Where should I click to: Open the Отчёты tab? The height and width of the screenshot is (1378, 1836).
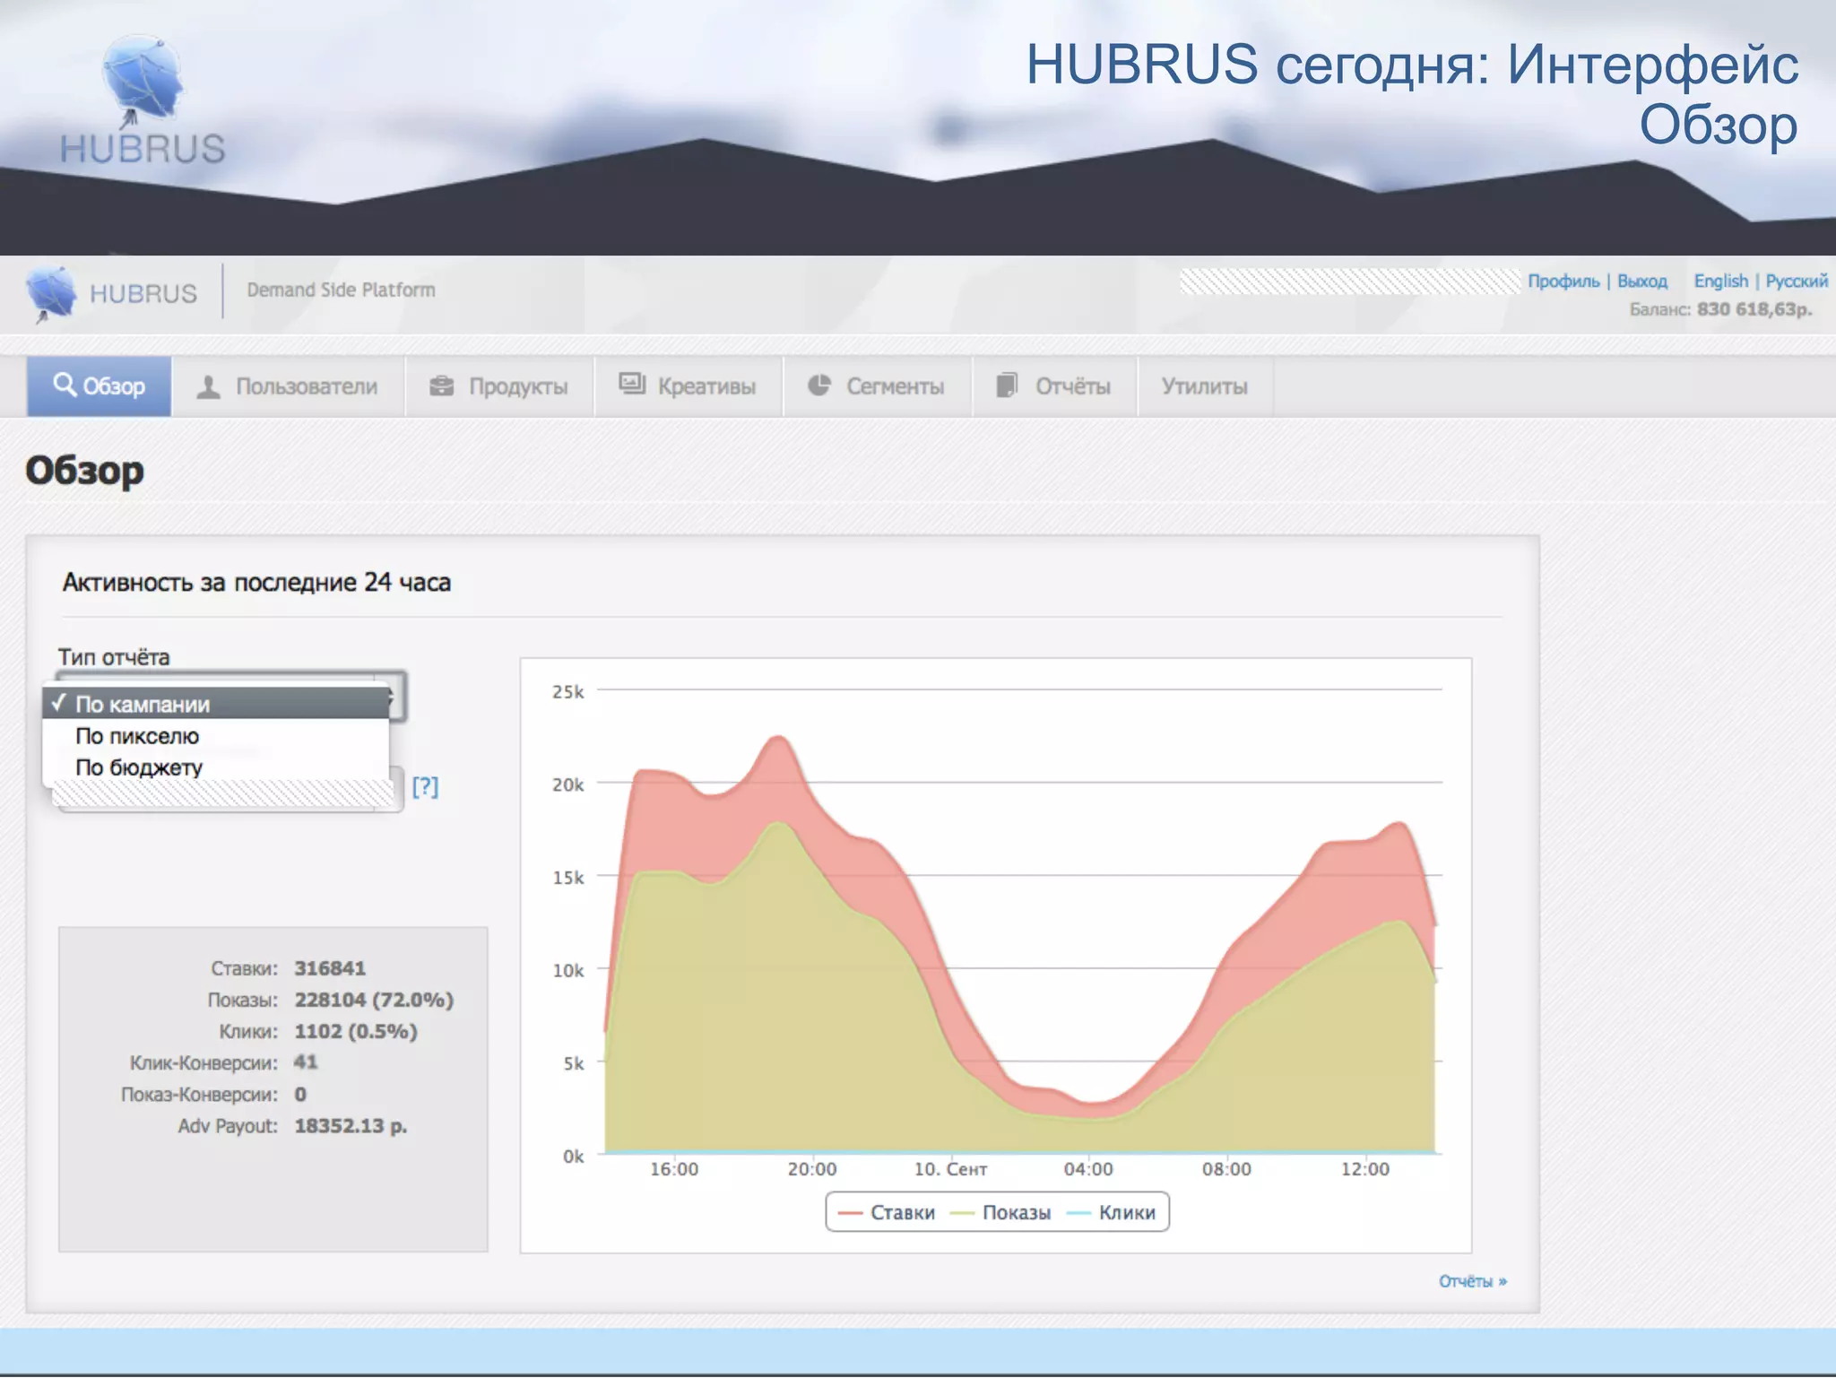coord(1055,386)
